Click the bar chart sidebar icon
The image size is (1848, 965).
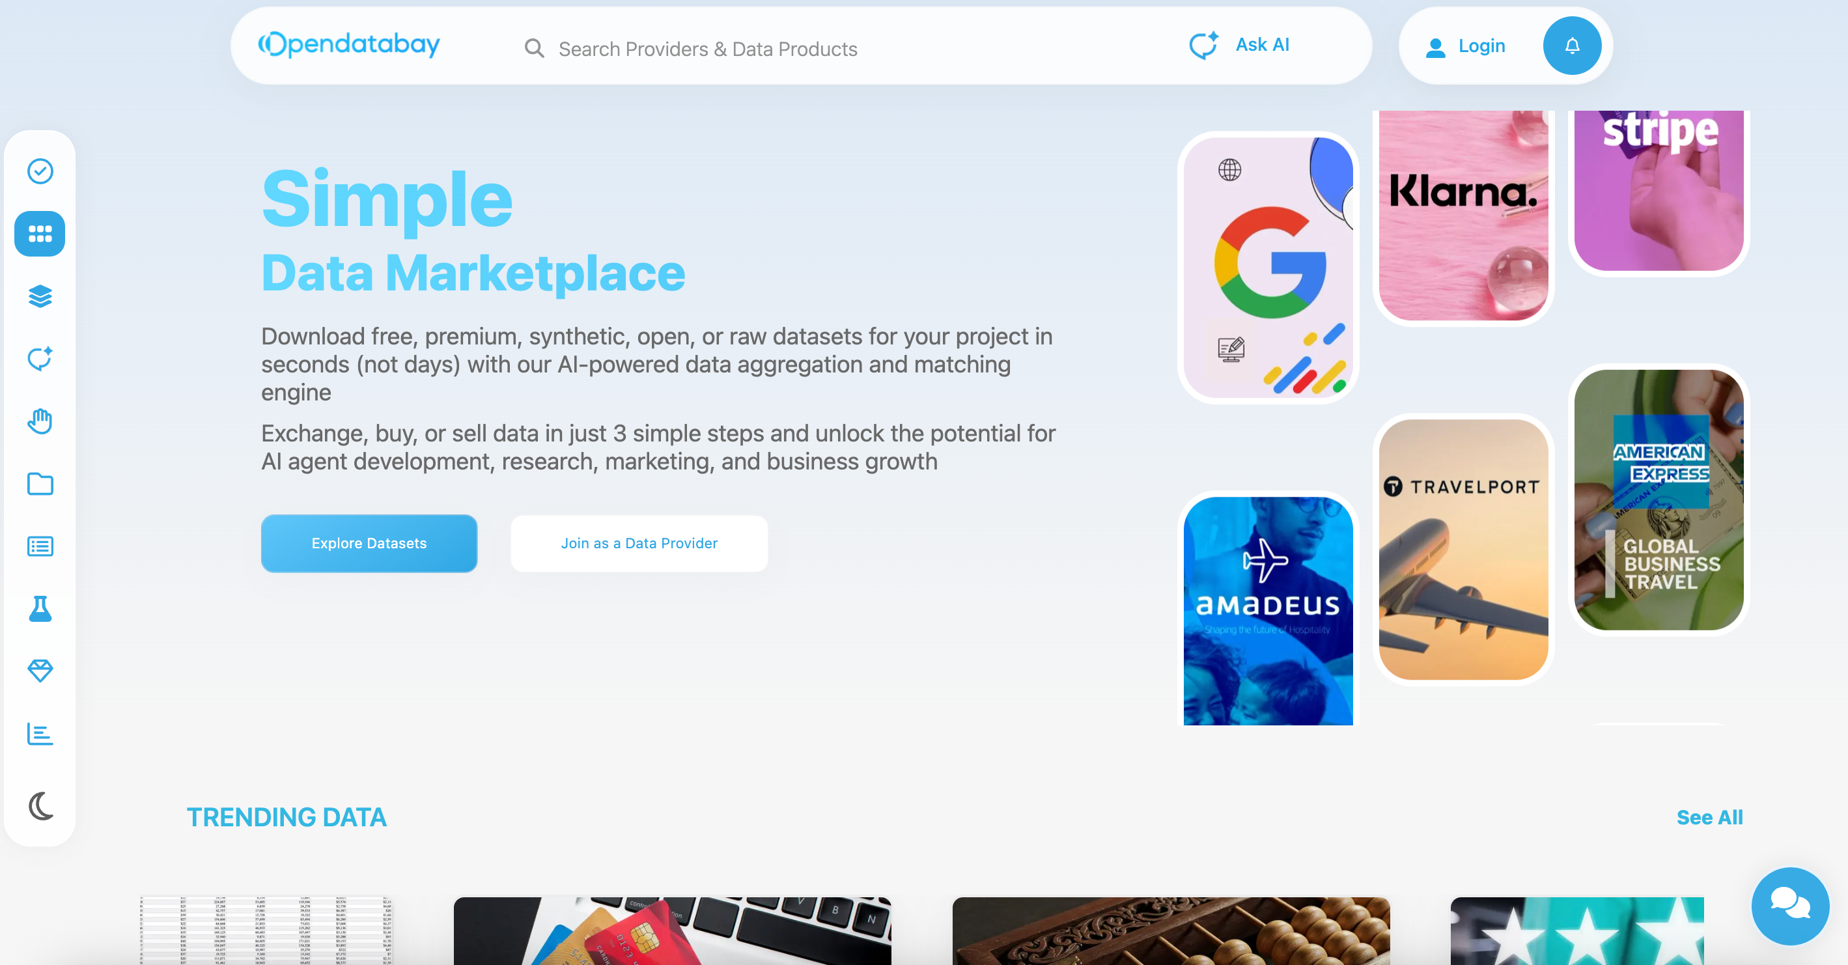[40, 734]
